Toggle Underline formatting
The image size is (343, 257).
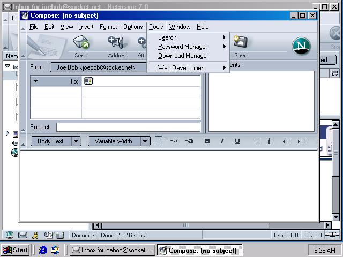click(x=237, y=141)
